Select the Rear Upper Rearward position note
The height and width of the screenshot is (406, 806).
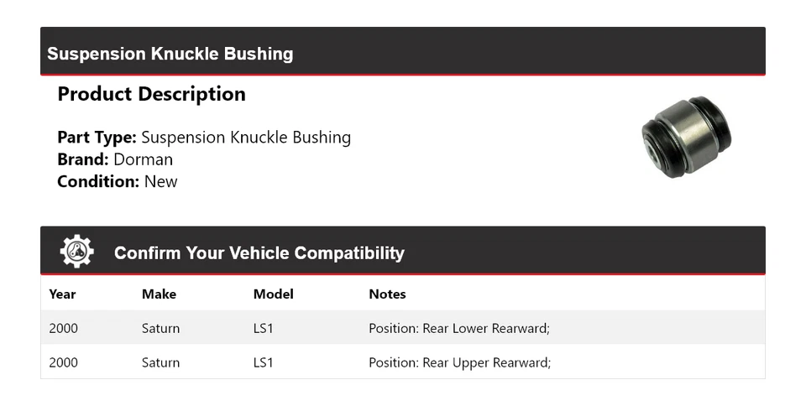click(459, 362)
